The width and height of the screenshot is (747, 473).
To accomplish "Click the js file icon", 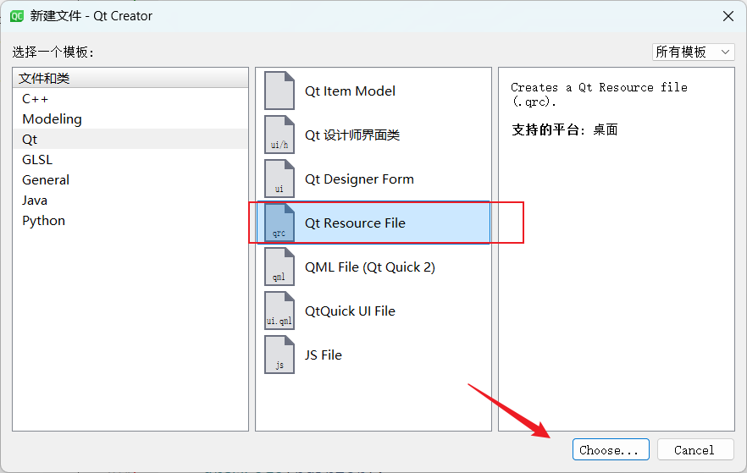I will 279,355.
